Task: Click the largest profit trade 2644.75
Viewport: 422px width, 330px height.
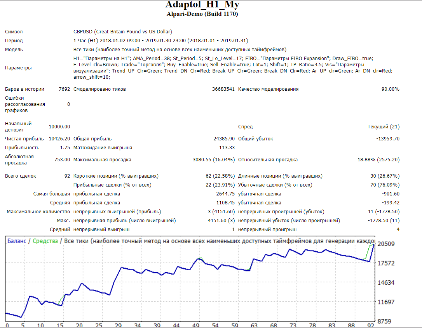Action: [x=225, y=194]
